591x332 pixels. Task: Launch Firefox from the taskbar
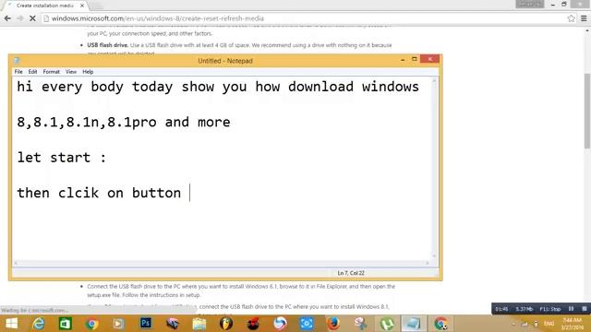coord(333,324)
